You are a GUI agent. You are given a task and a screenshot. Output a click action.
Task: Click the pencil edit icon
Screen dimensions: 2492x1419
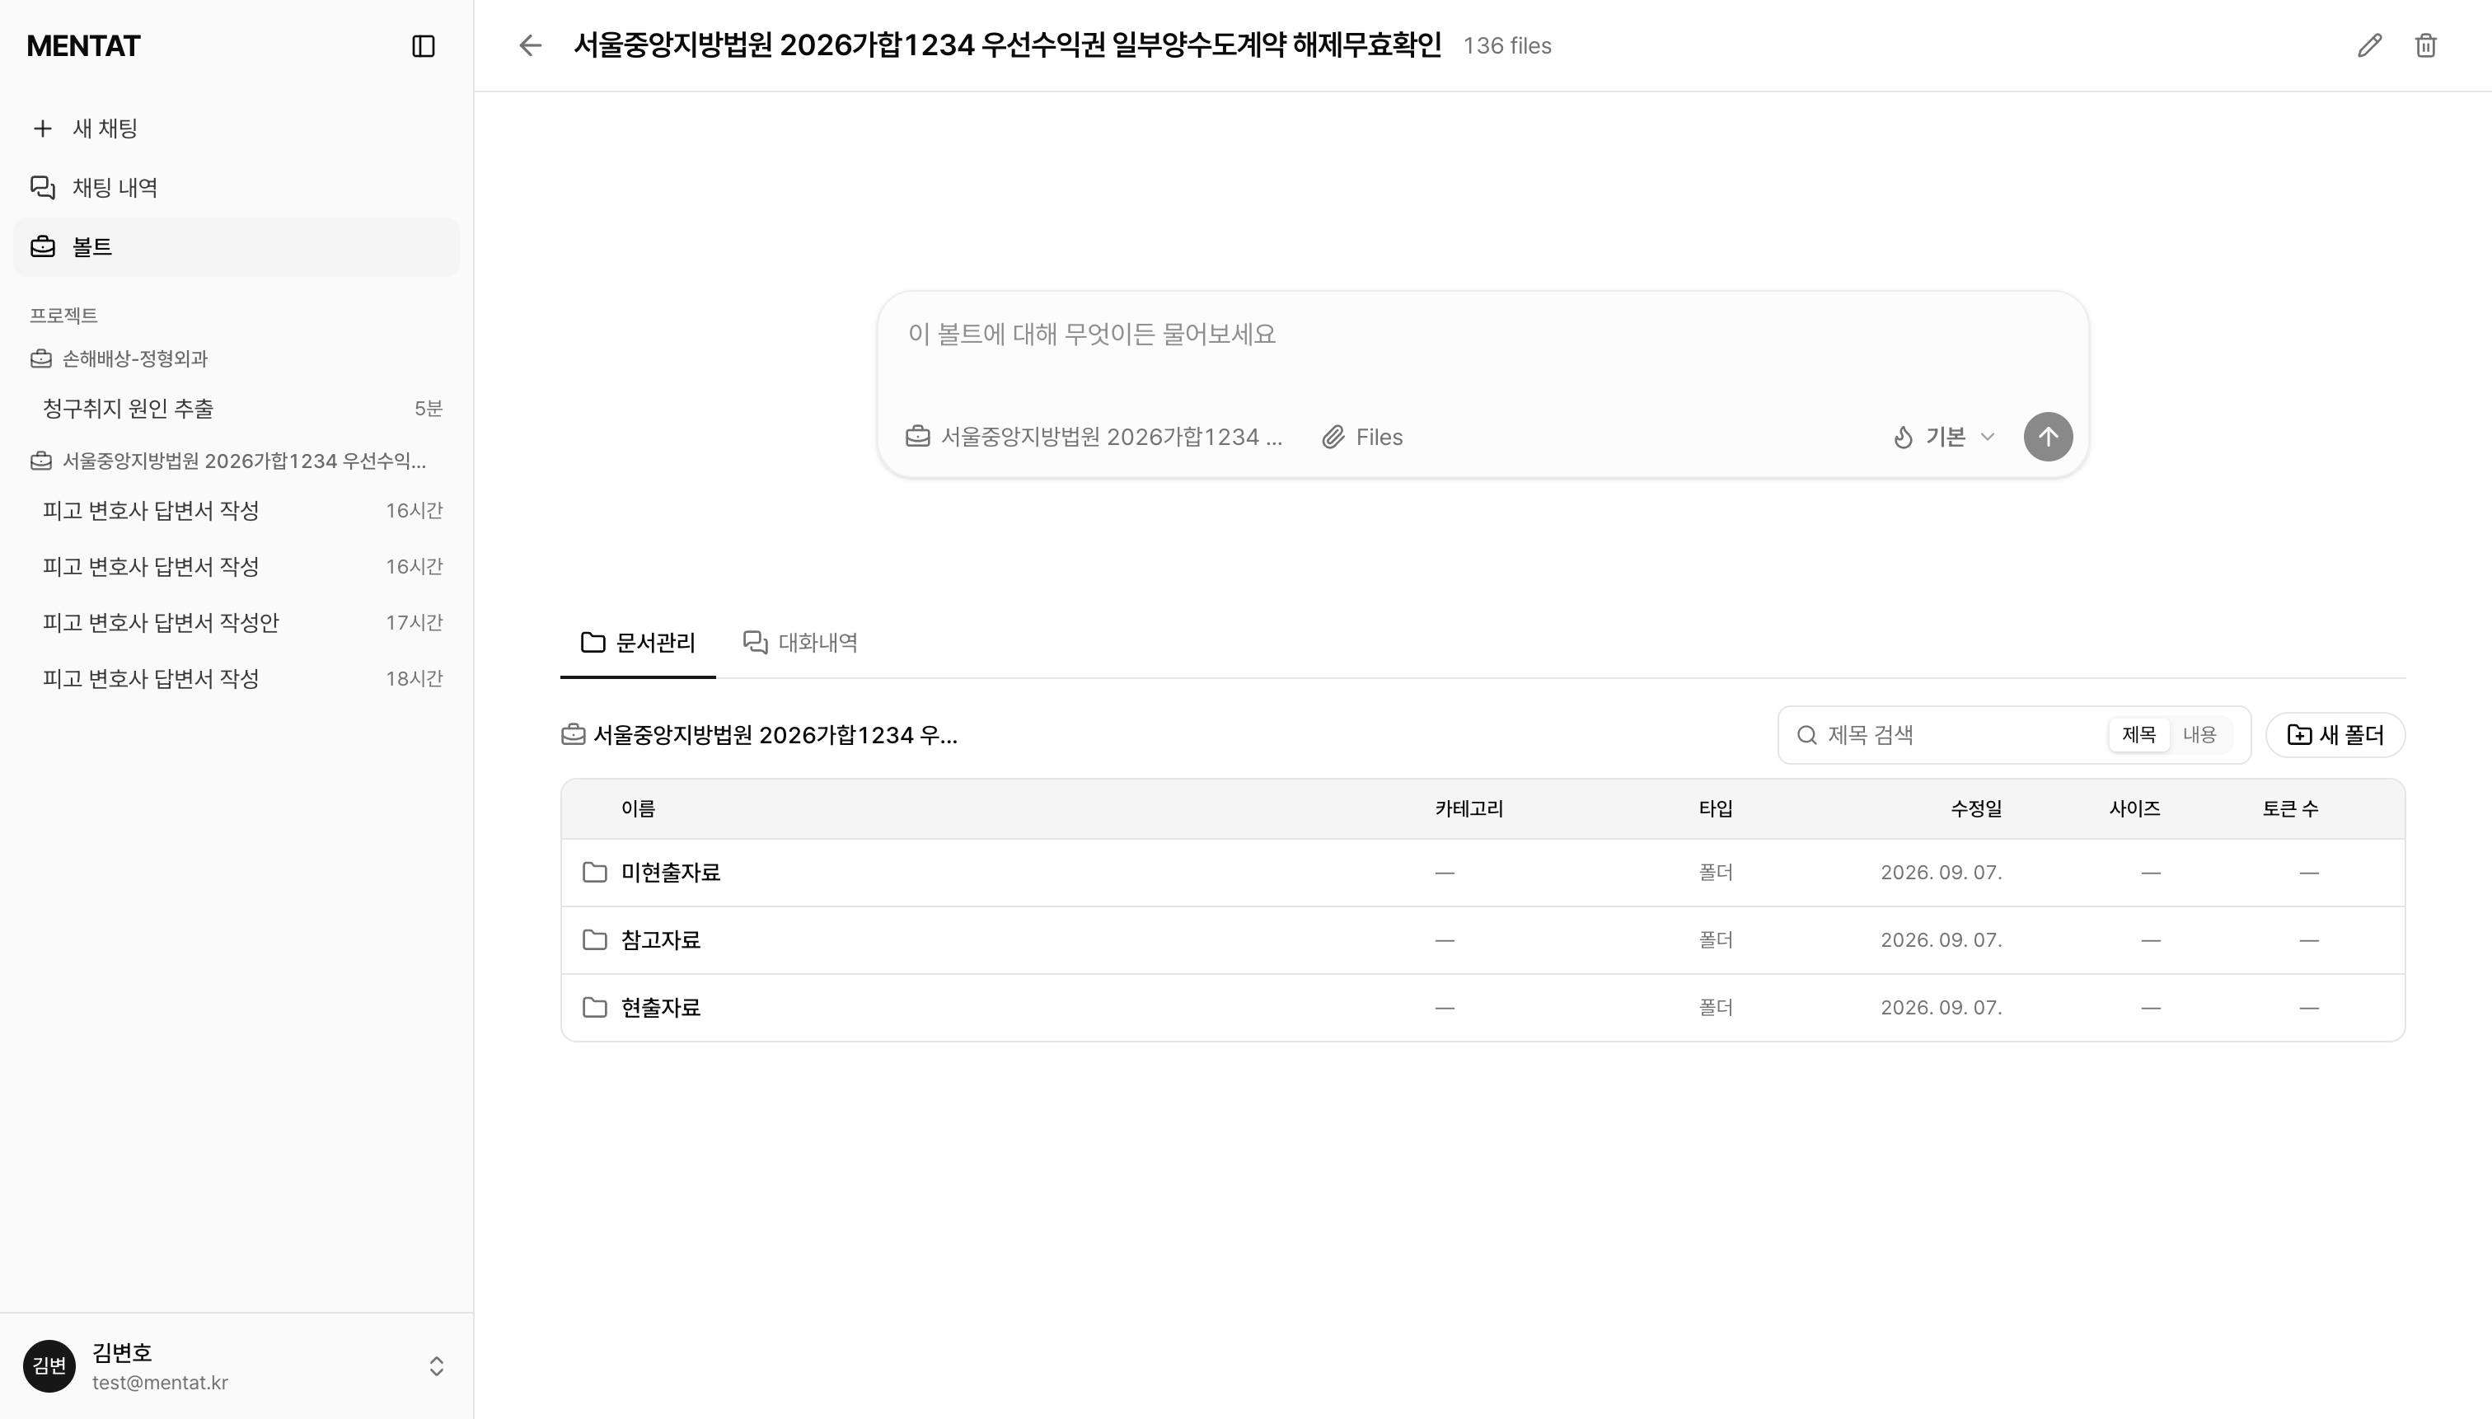click(x=2369, y=46)
